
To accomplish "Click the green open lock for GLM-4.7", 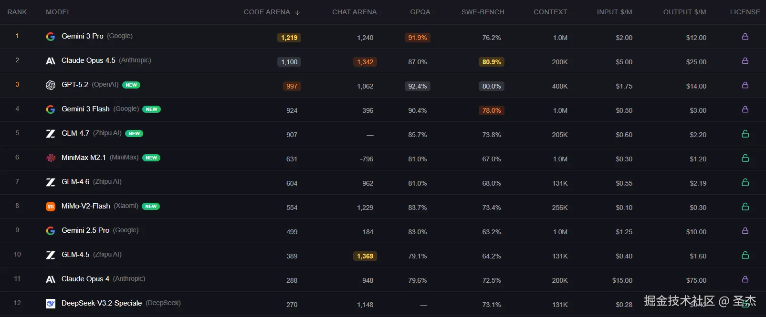I will (x=745, y=134).
